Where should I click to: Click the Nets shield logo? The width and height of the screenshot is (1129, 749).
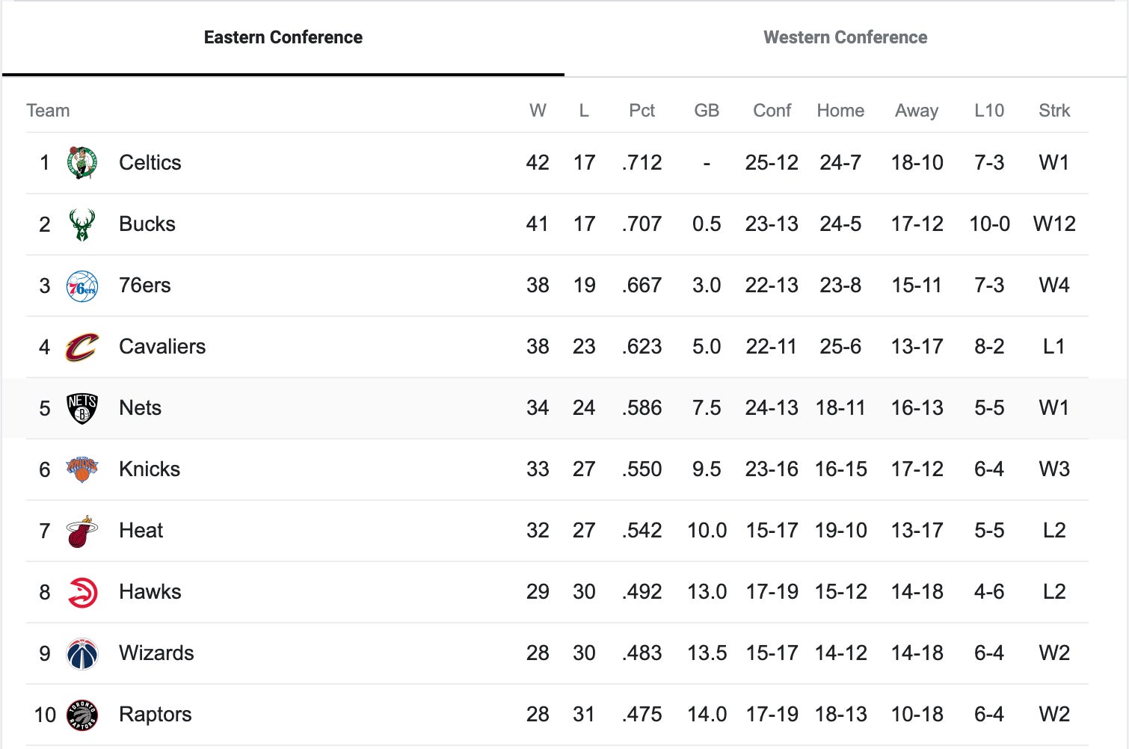click(82, 408)
